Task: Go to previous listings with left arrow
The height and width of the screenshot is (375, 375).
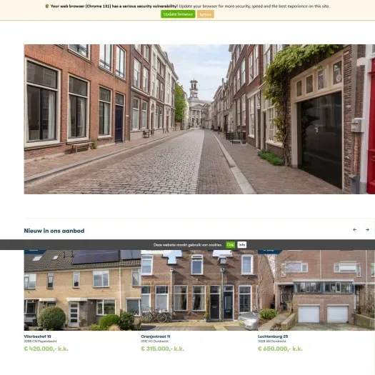Action: click(x=355, y=229)
